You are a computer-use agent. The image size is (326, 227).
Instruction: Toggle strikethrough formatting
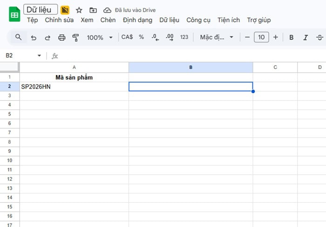(319, 37)
